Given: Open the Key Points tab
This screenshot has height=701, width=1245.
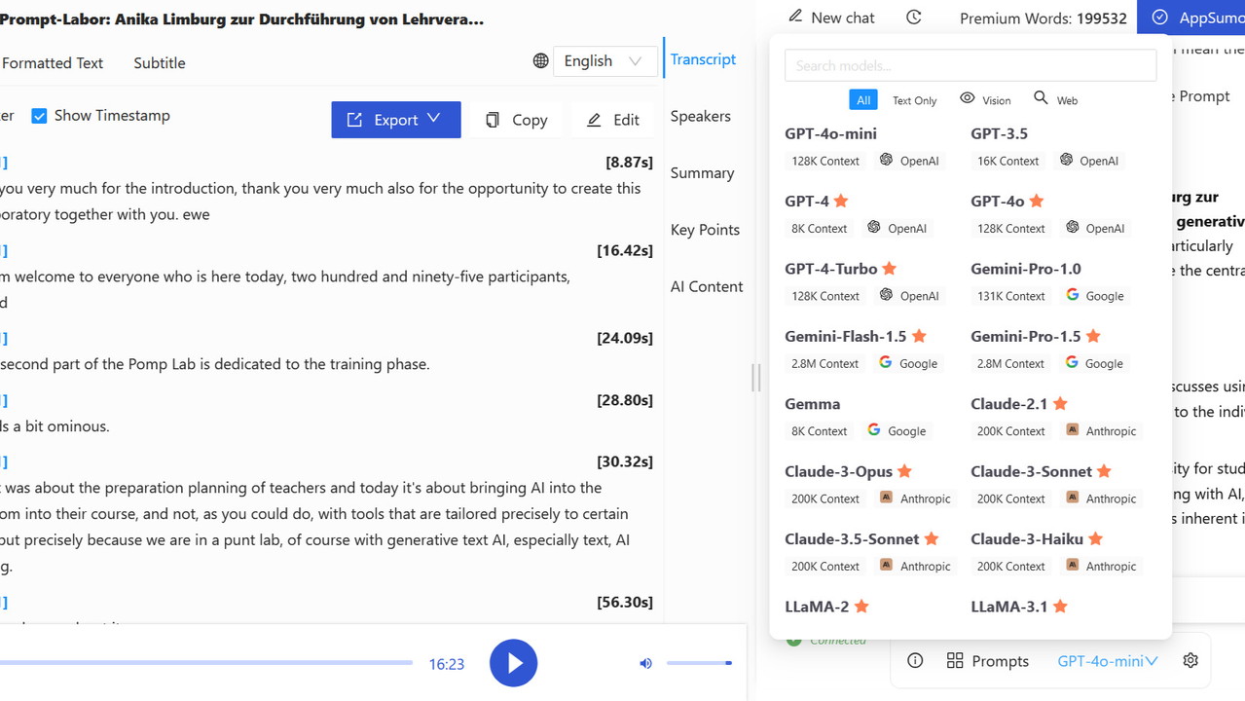Looking at the screenshot, I should (705, 230).
